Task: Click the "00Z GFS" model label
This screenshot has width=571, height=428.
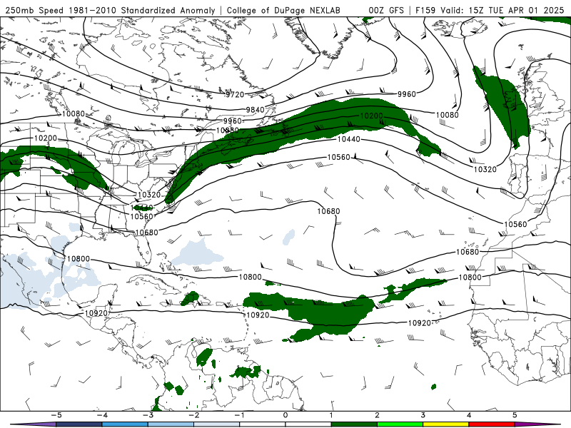Action: tap(386, 10)
